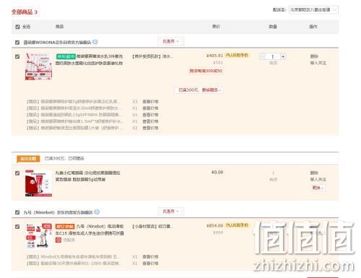Open the Ninebot store customer-service chat icon

pos(97,212)
